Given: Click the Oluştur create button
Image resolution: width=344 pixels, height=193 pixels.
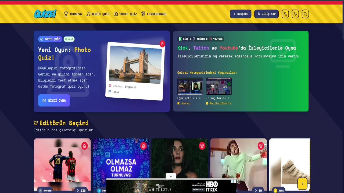Looking at the screenshot, I should tap(241, 14).
